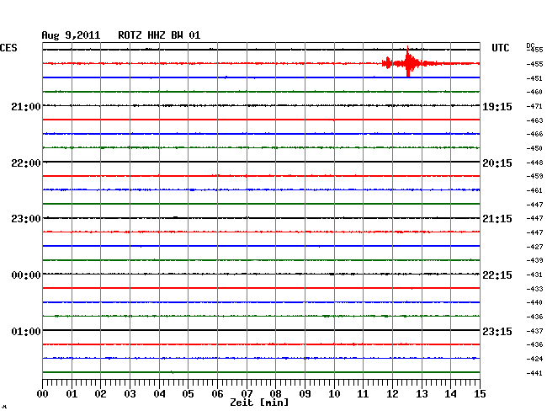Click the "12" minute axis tick label
This screenshot has height=416, width=547.
pos(392,393)
